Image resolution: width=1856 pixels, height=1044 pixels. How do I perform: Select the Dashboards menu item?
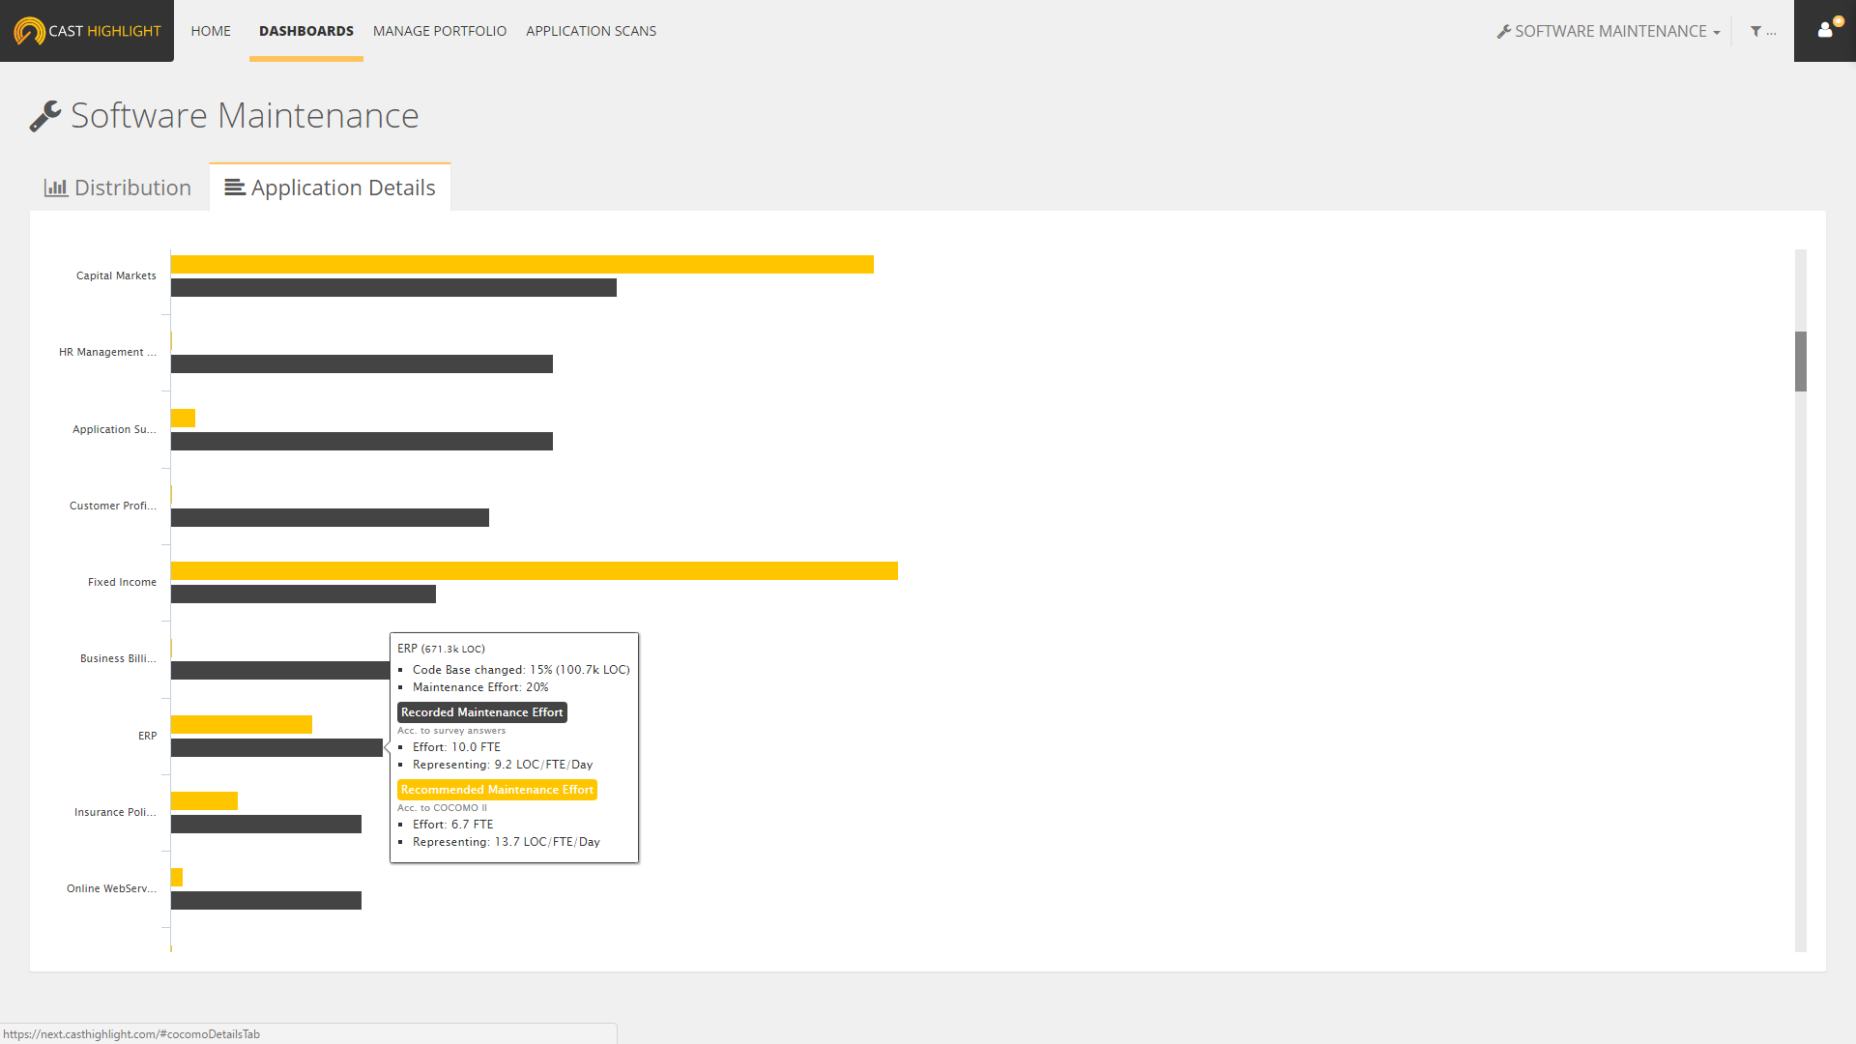[x=305, y=31]
